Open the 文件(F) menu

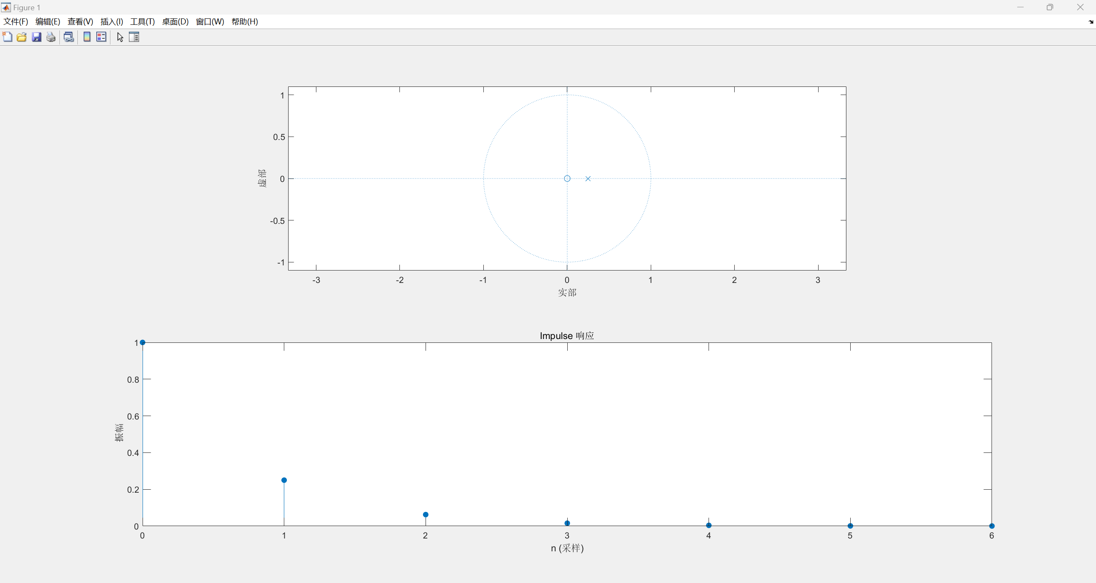click(x=16, y=21)
